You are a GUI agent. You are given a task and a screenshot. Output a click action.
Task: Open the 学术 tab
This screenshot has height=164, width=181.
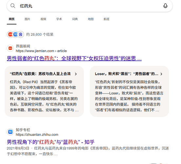click(59, 19)
